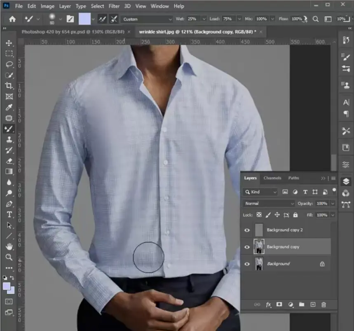
Task: Select the Mixer Brush tool
Action: 9,129
